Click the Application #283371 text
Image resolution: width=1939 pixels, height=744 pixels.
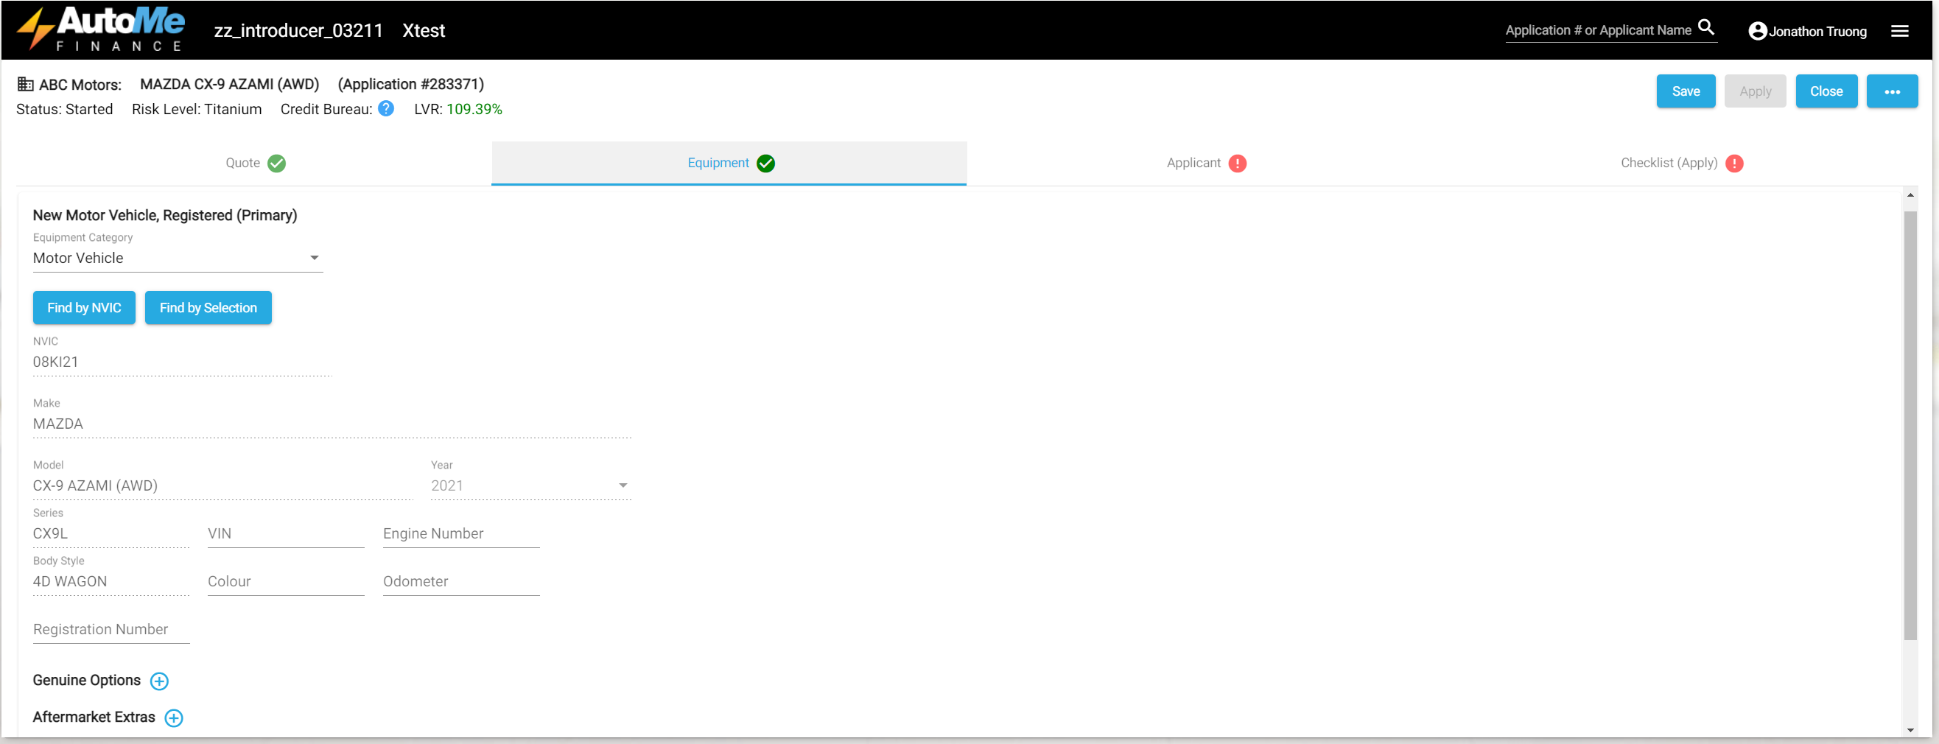(x=410, y=84)
